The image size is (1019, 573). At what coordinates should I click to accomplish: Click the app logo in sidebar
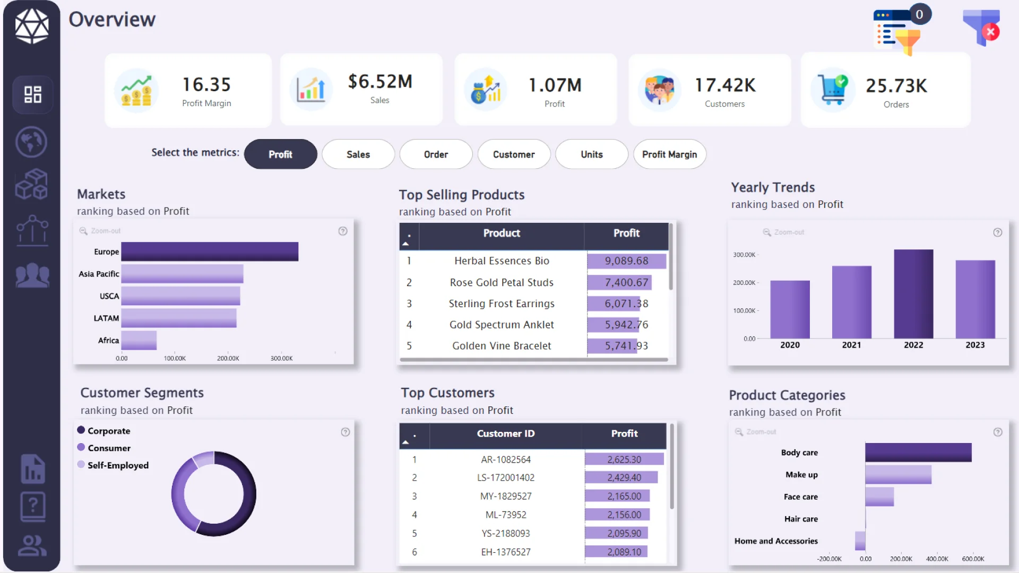(32, 25)
